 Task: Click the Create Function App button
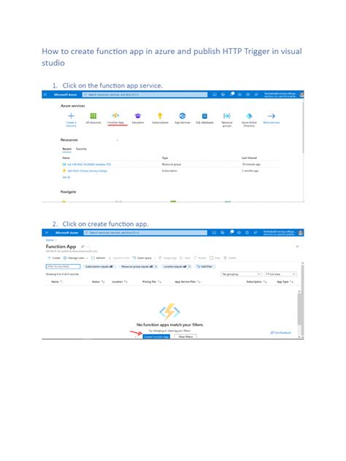click(x=156, y=337)
